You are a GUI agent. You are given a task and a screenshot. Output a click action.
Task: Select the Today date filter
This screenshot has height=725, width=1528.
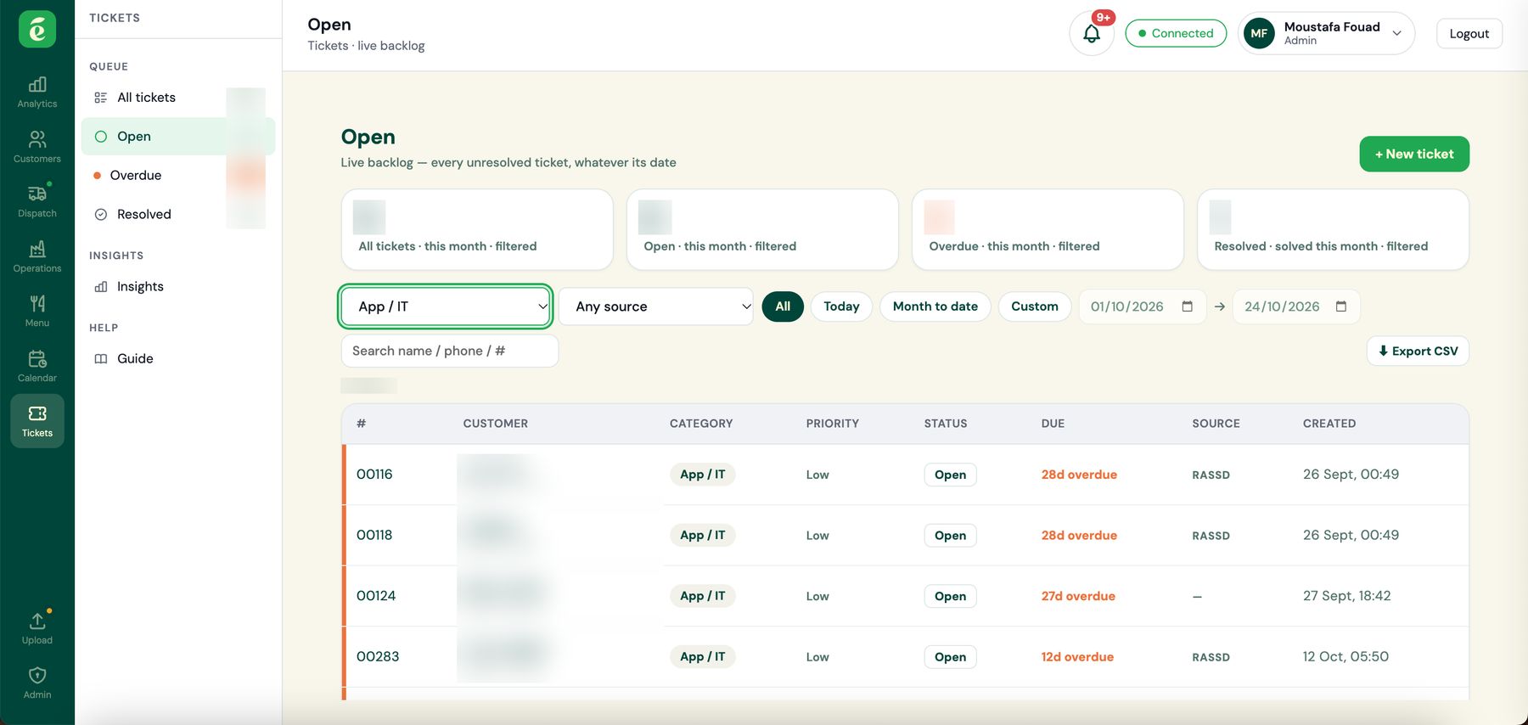coord(841,306)
